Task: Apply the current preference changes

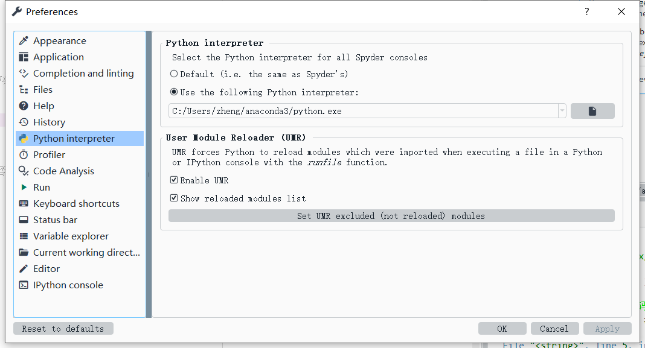Action: click(x=607, y=328)
